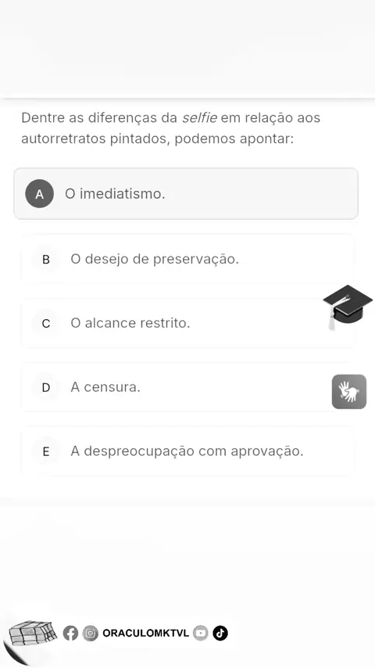375x668 pixels.
Task: Select answer B, O desejo de preservação
Action: point(187,259)
